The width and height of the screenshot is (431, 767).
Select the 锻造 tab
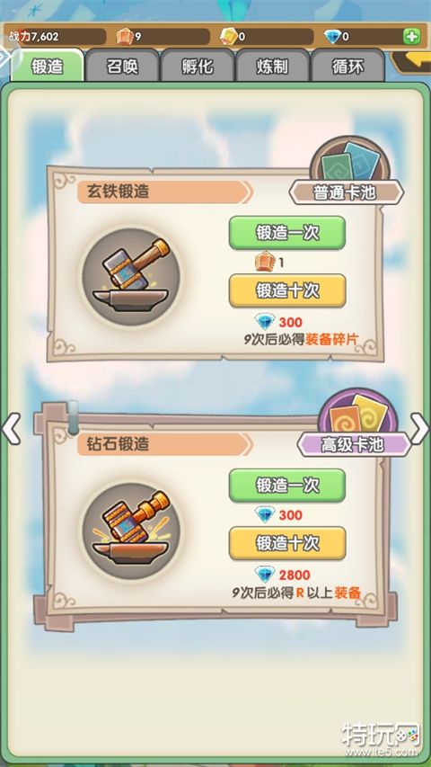(x=48, y=65)
